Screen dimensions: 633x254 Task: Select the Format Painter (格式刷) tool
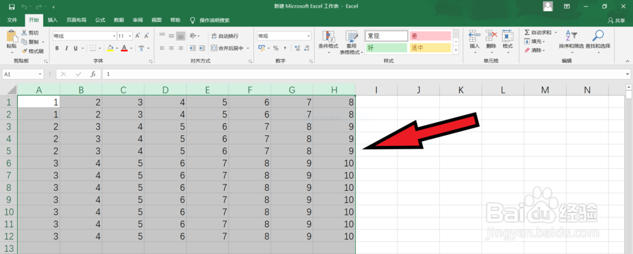tap(32, 51)
